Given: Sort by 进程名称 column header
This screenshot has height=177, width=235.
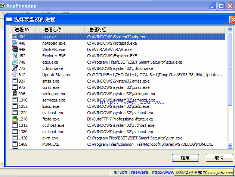Looking at the screenshot, I should pyautogui.click(x=62, y=29).
